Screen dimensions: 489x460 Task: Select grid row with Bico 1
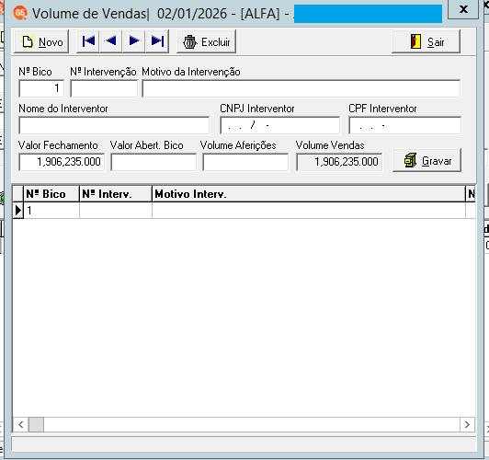tap(244, 211)
